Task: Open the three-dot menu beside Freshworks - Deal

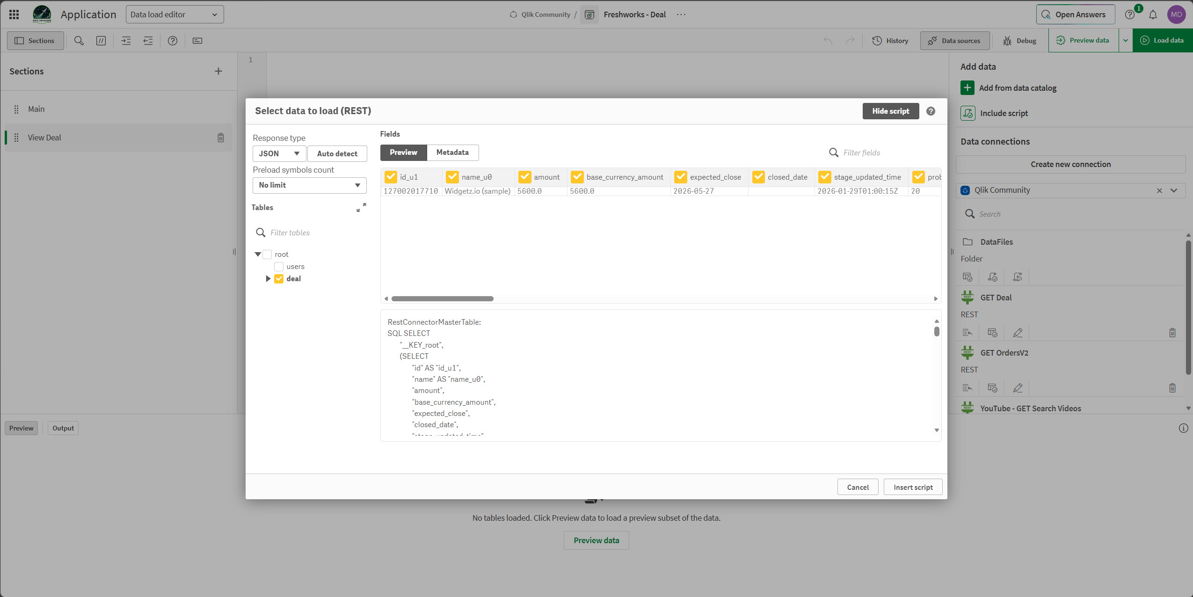Action: [681, 15]
